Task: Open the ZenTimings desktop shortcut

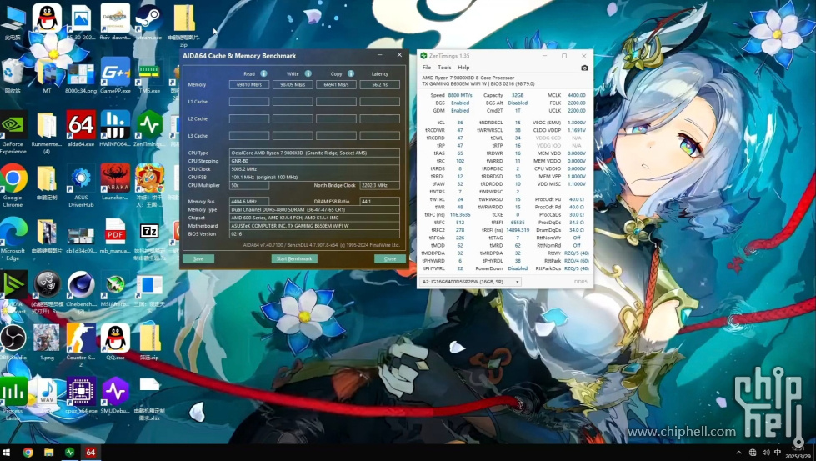Action: [149, 128]
